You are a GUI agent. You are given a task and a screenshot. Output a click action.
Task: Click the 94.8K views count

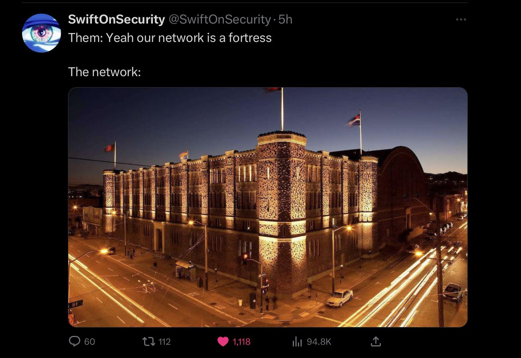319,342
